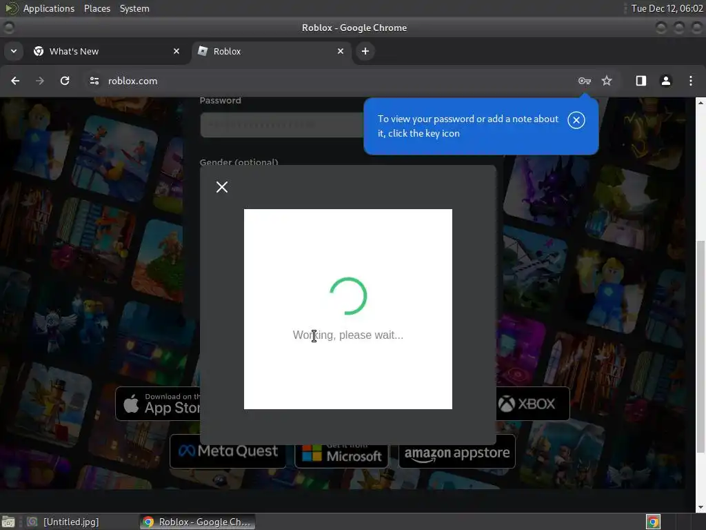This screenshot has height=530, width=706.
Task: Click the Password input field
Action: [282, 125]
